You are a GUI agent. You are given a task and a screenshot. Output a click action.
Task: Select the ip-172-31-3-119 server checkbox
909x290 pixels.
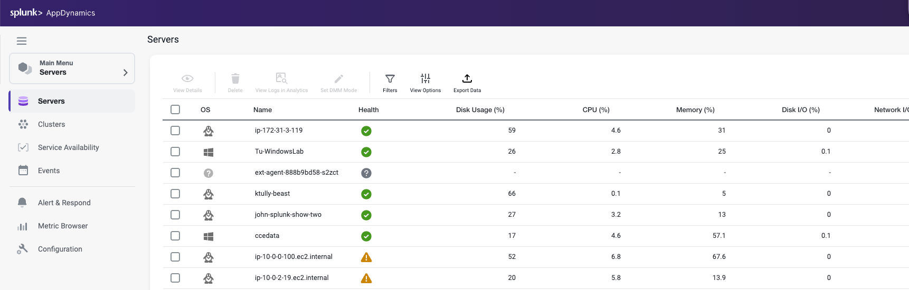pyautogui.click(x=175, y=131)
